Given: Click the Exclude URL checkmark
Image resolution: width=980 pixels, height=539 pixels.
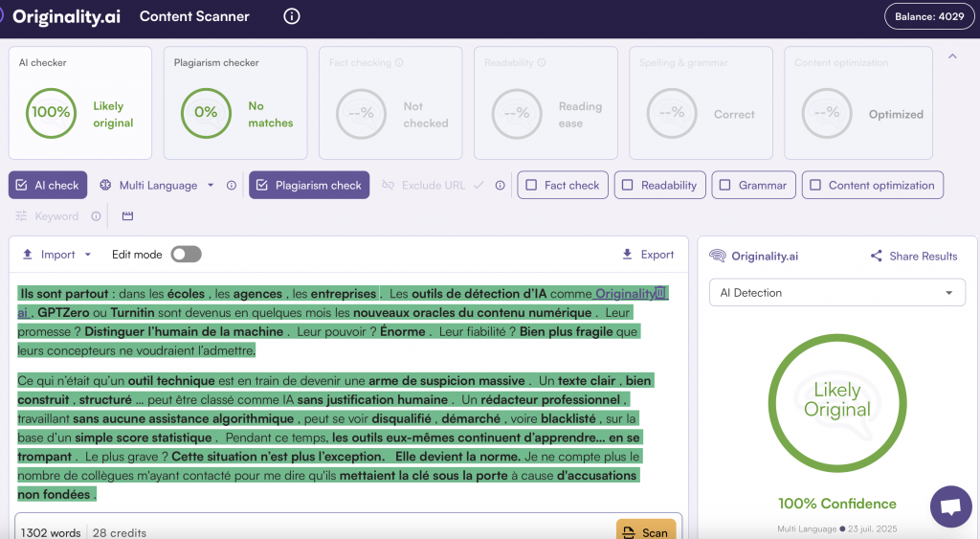Looking at the screenshot, I should 479,185.
